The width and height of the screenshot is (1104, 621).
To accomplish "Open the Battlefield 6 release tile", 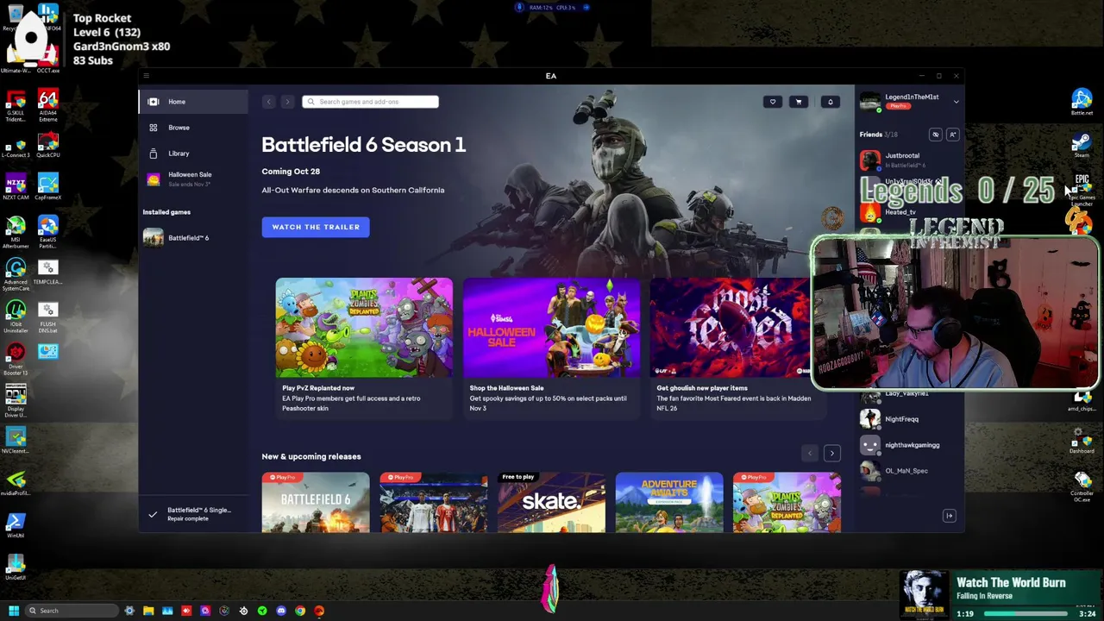I will point(316,502).
